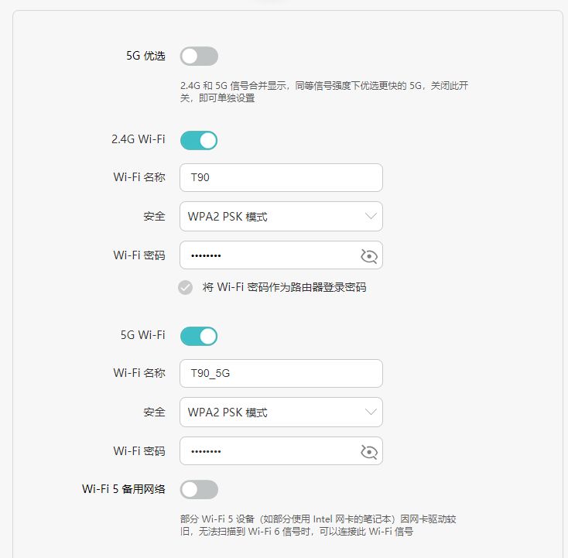Reveal 5G Wi-Fi password via eye icon
This screenshot has height=558, width=568.
pos(368,452)
